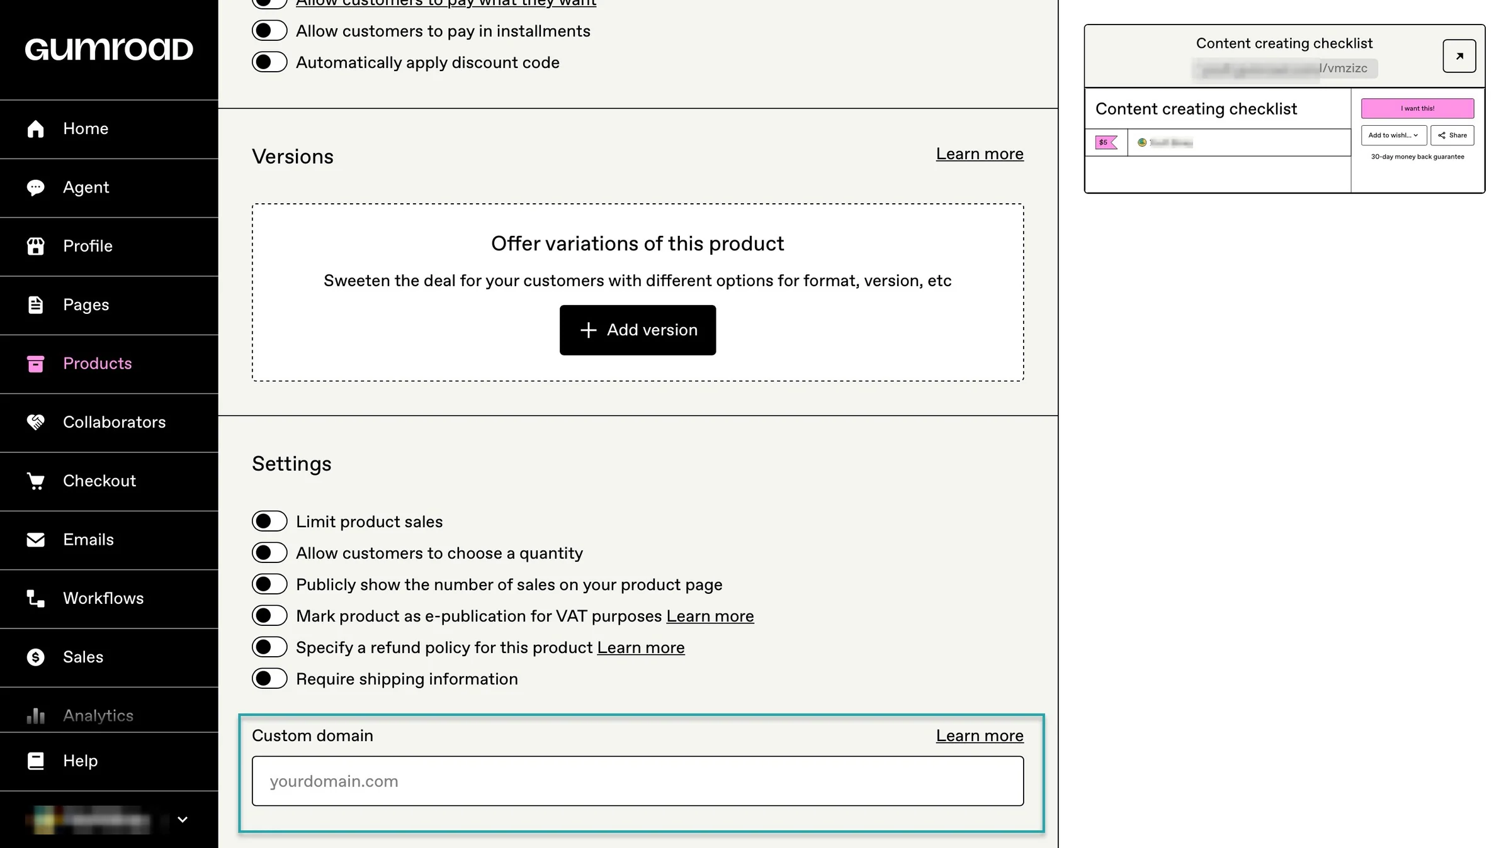Click the Help book icon
This screenshot has width=1511, height=848.
36,761
